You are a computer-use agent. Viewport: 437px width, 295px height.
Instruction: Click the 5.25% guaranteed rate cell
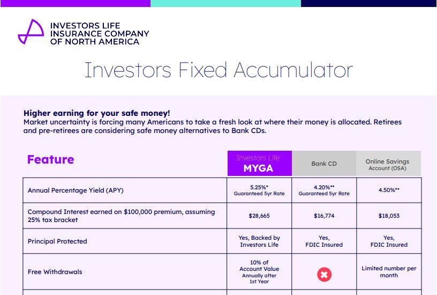[x=259, y=190]
